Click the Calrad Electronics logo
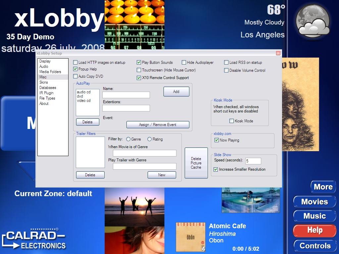The image size is (339, 254). point(34,239)
